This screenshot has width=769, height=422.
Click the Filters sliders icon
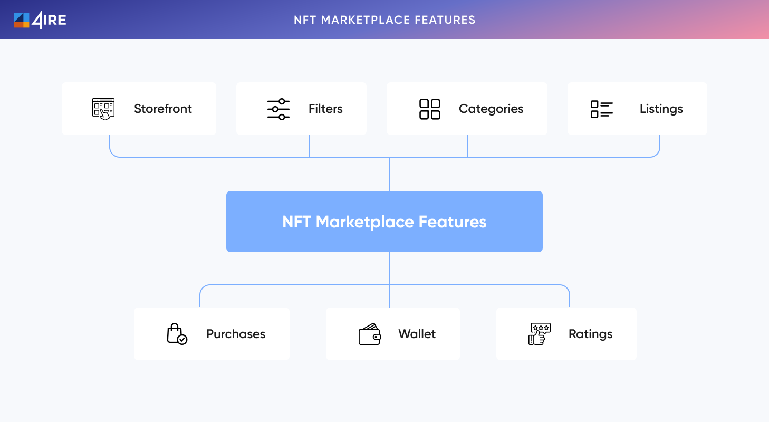(x=278, y=109)
